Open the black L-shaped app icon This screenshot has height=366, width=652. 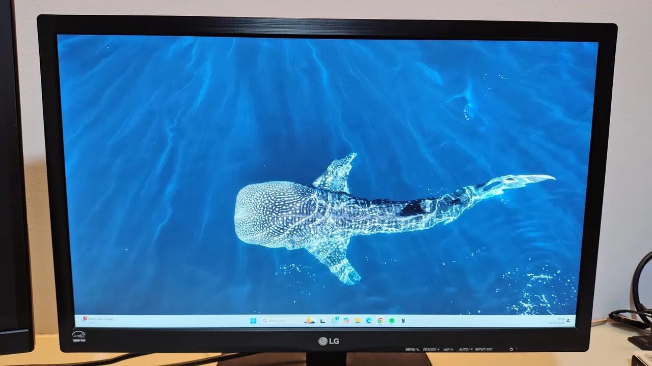322,321
